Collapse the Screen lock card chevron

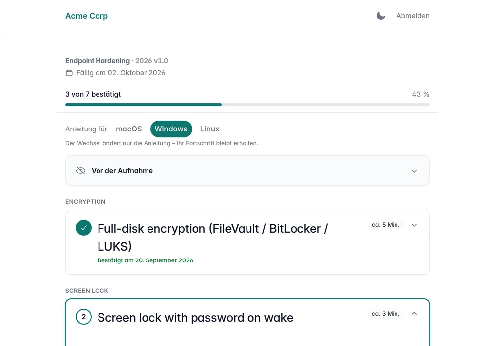point(414,313)
